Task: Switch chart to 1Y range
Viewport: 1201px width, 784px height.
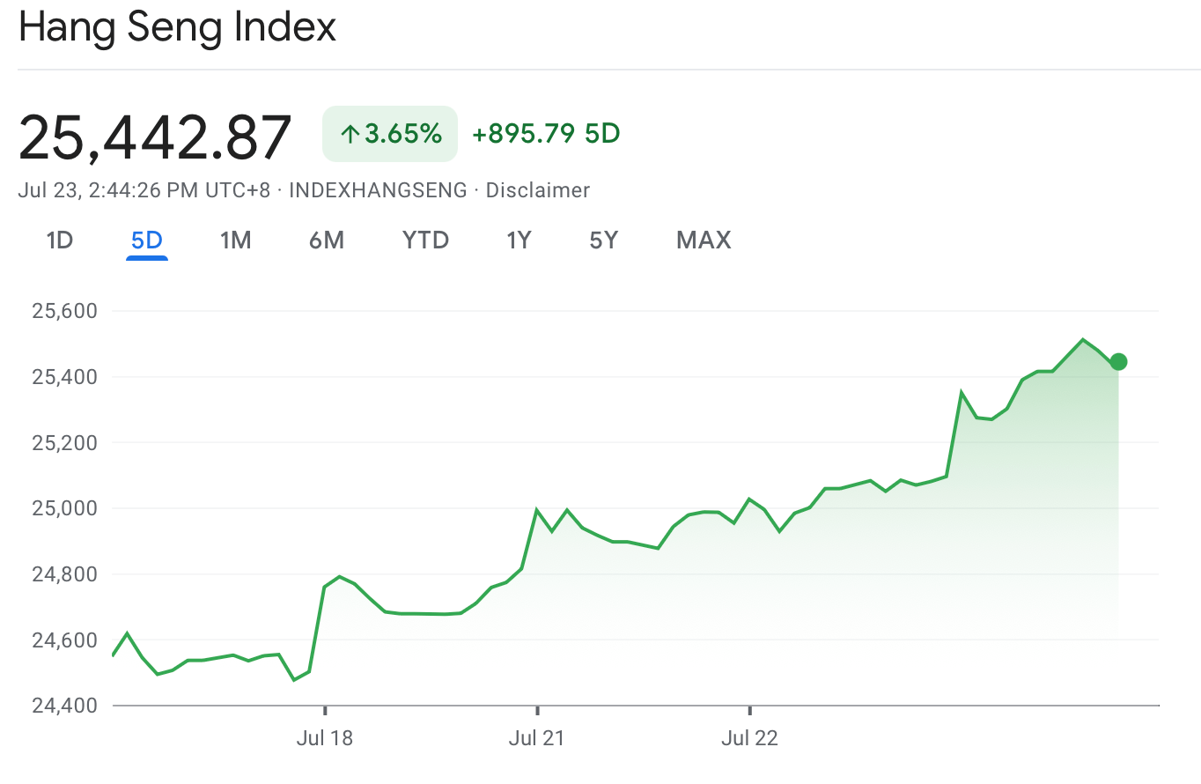Action: (519, 240)
